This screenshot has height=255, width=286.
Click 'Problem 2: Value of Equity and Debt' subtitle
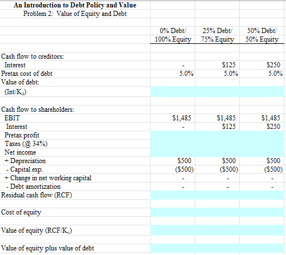click(75, 14)
